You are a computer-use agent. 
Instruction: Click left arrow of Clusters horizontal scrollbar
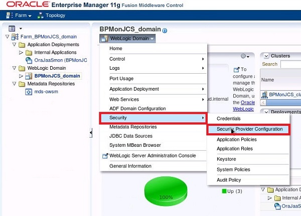pyautogui.click(x=263, y=103)
